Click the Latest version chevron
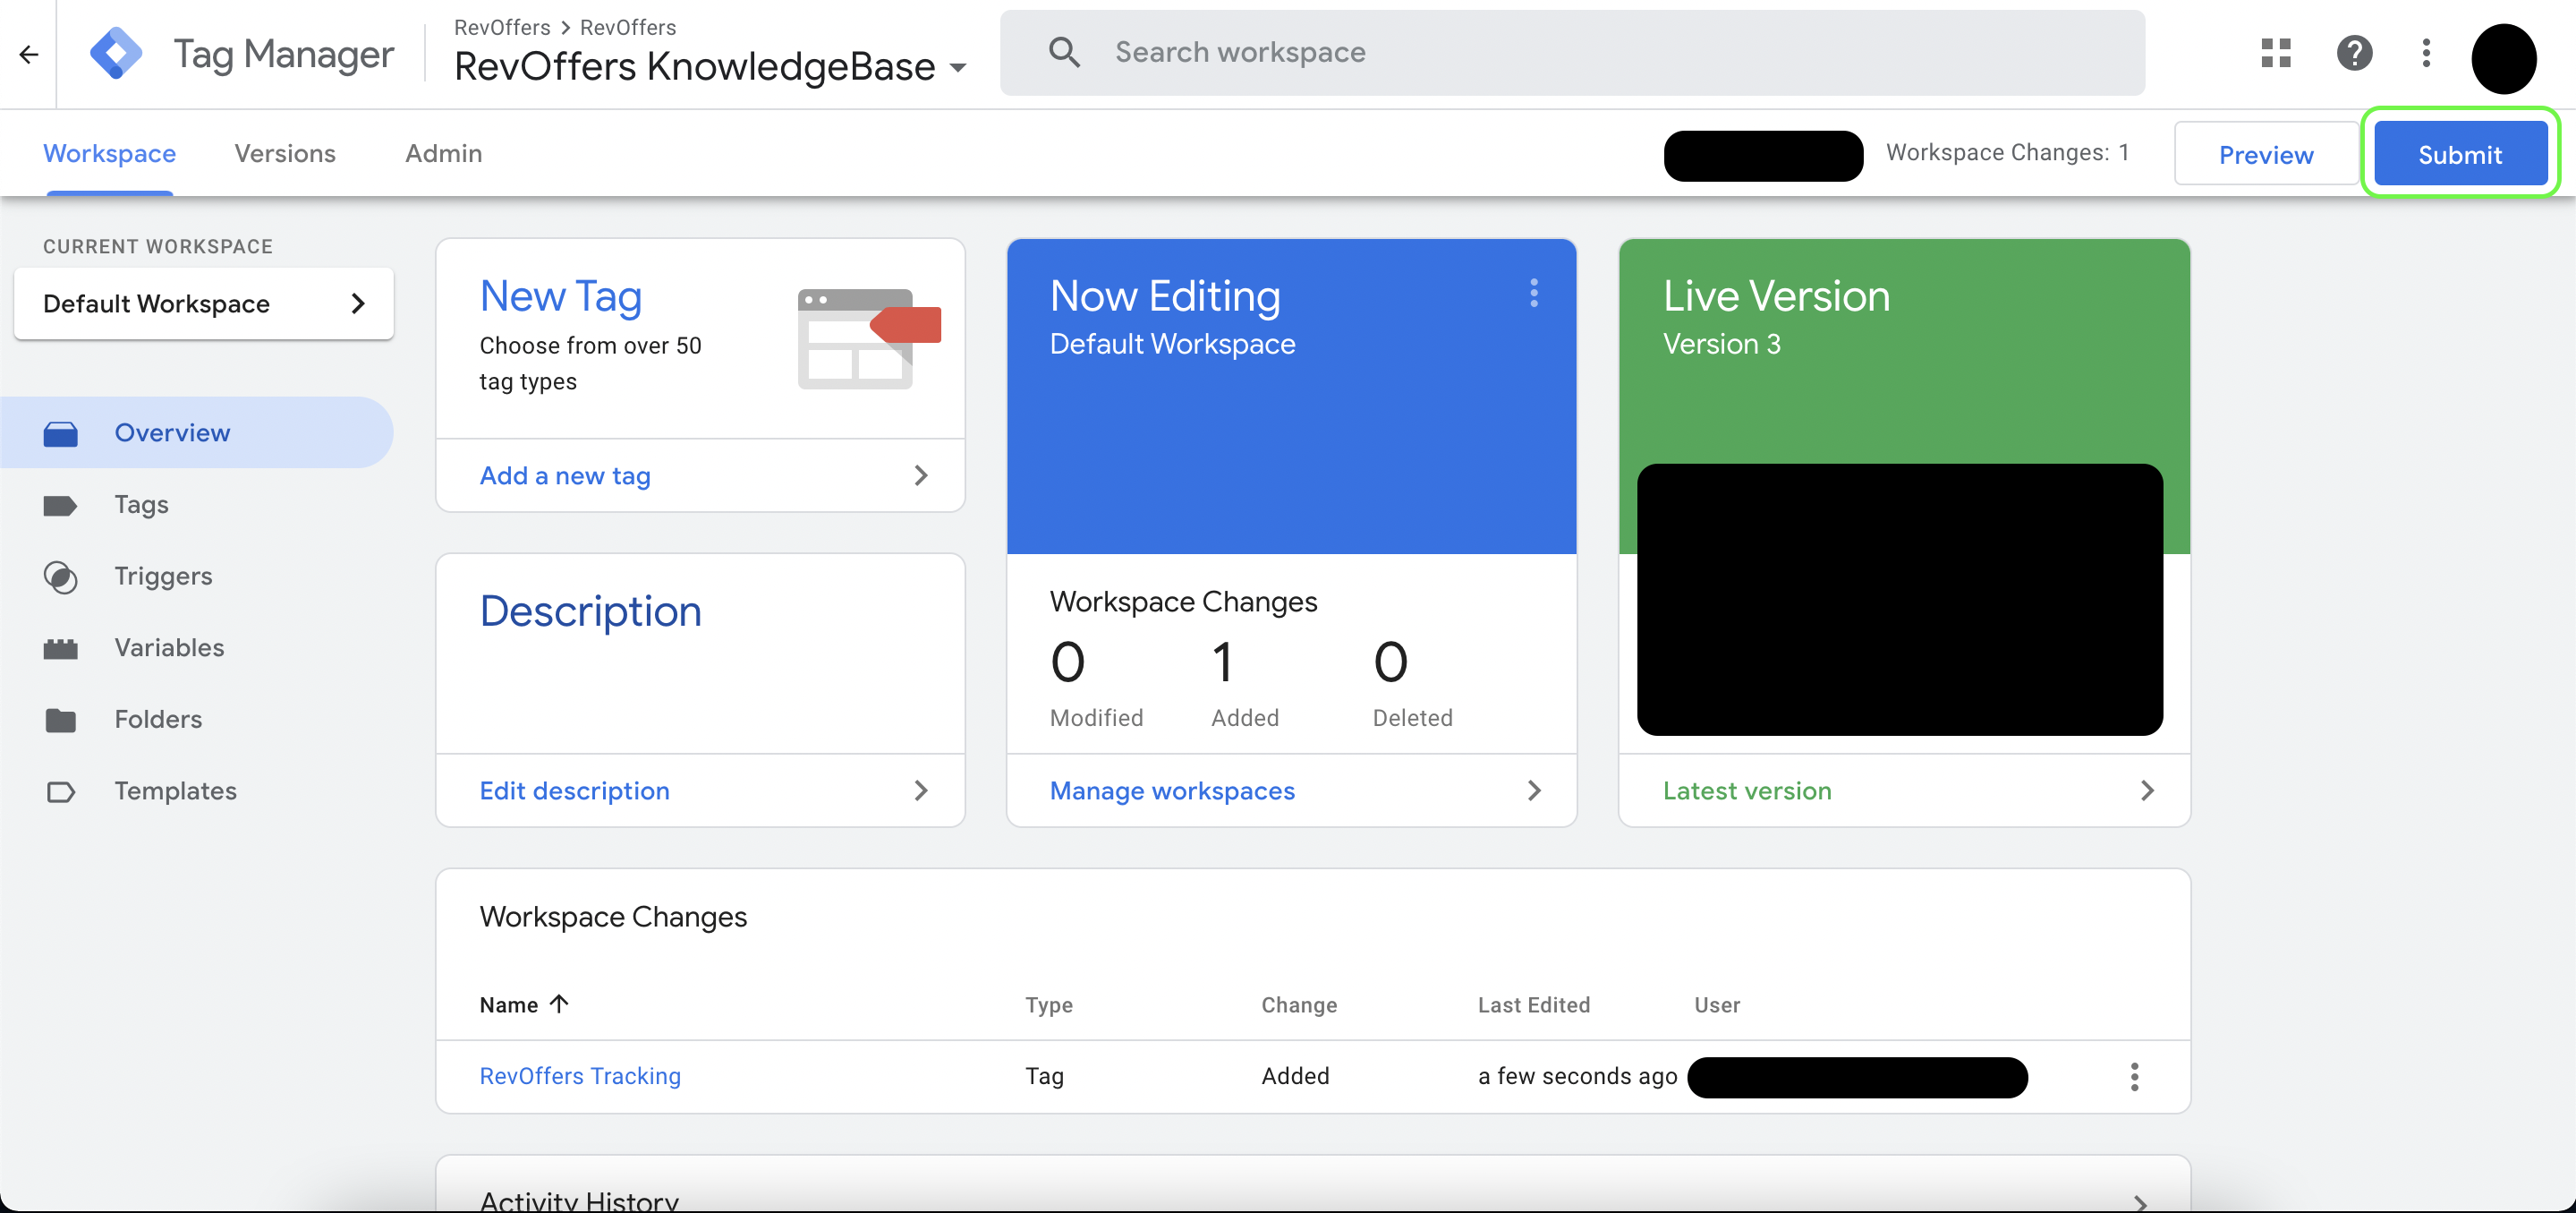 pos(2146,790)
